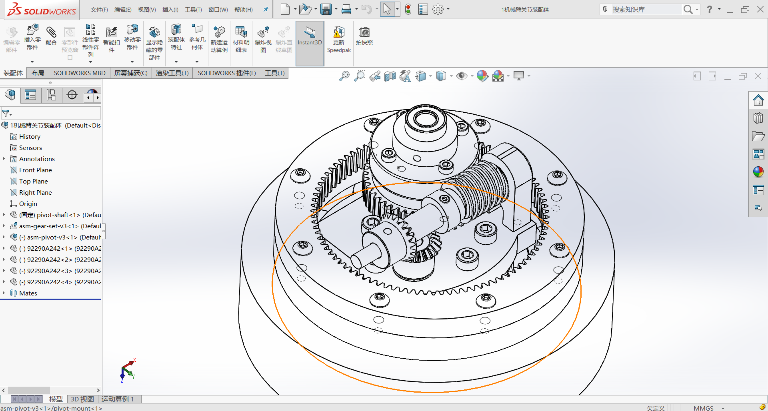This screenshot has height=411, width=768.
Task: Expand the Mates folder in the tree
Action: 4,293
